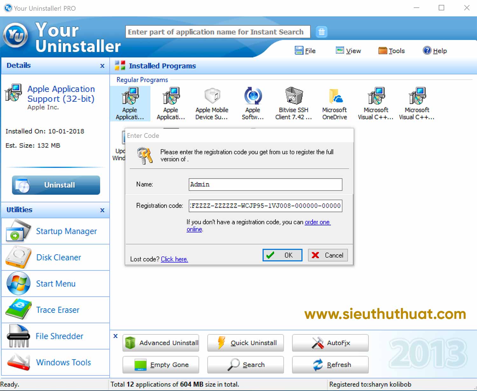The width and height of the screenshot is (477, 391).
Task: Open the Help menu
Action: coord(435,51)
